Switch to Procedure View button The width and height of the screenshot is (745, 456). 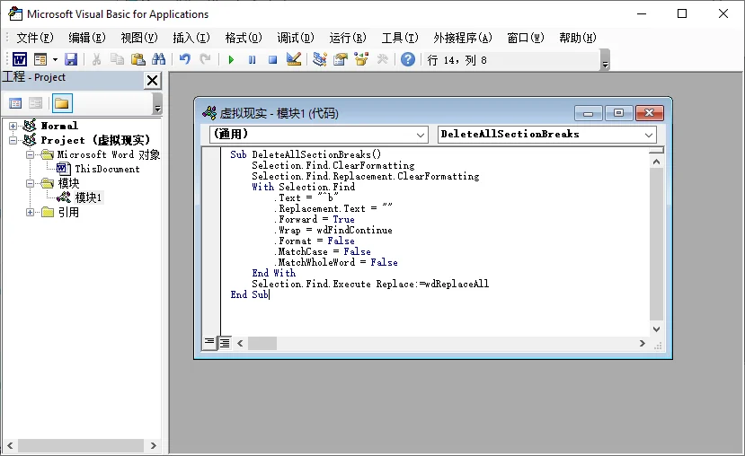pos(209,343)
